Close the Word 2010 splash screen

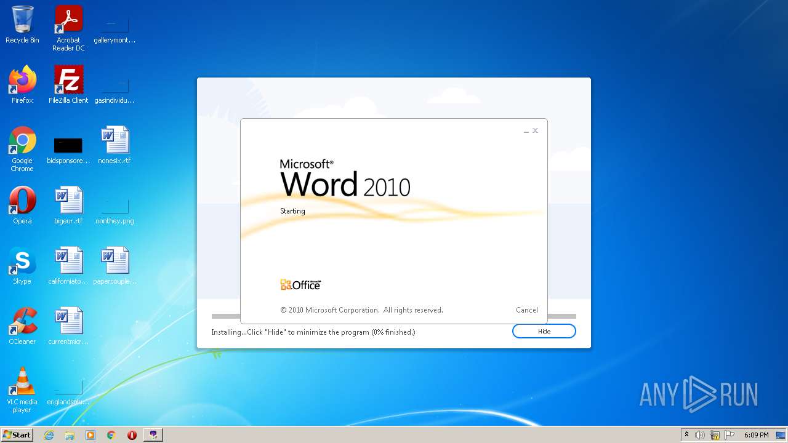click(x=536, y=130)
